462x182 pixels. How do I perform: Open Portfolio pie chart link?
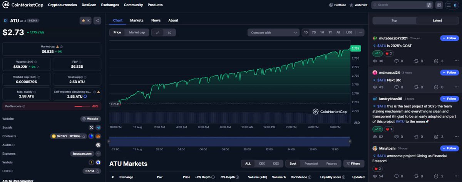[338, 5]
